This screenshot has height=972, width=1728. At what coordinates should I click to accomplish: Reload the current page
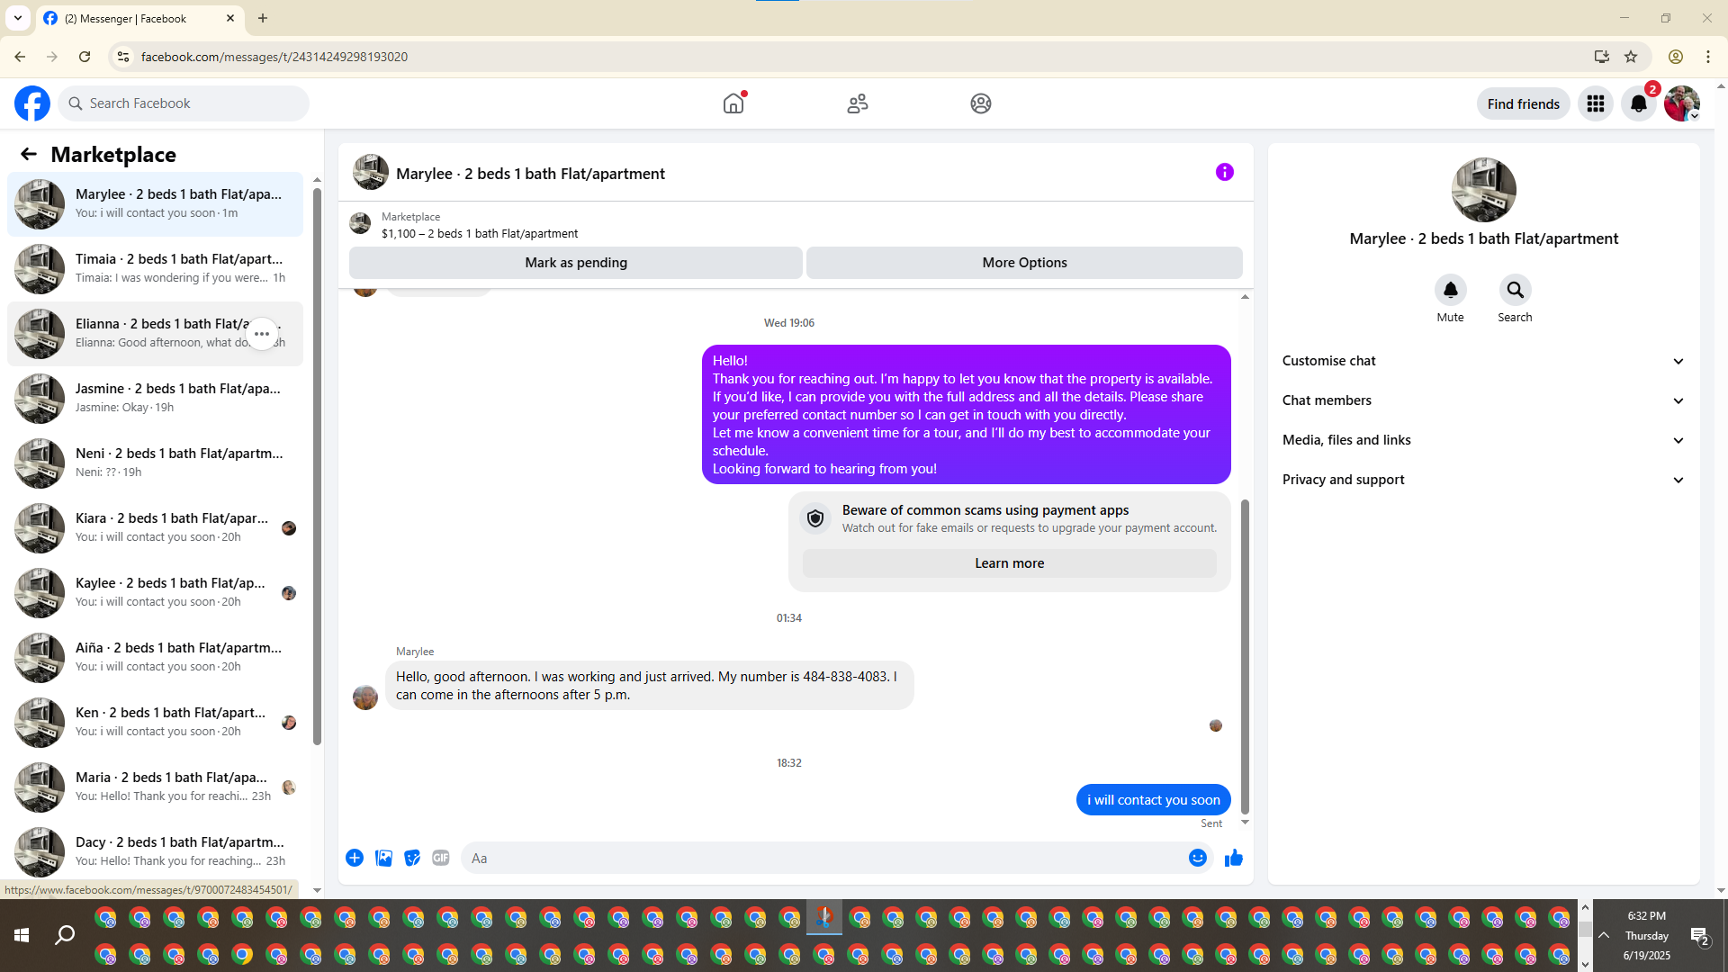pos(85,57)
